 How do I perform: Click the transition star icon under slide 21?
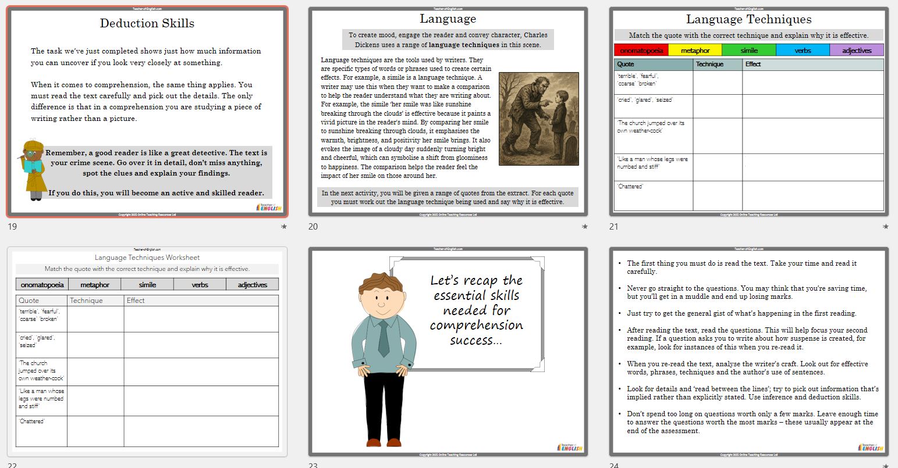pyautogui.click(x=885, y=227)
